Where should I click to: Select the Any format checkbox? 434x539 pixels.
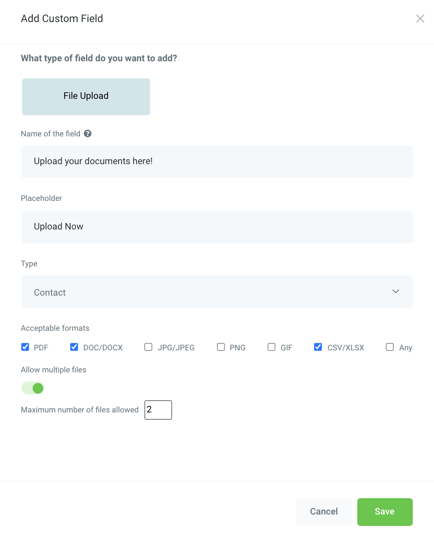coord(390,347)
